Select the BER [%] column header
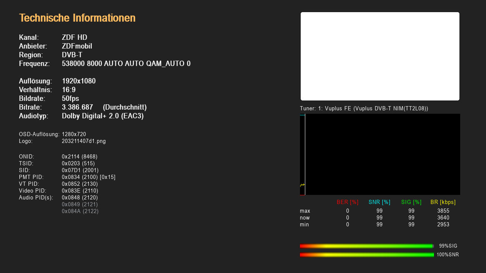 point(347,202)
